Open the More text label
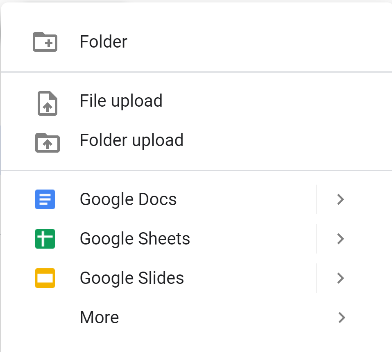Viewport: 392px width, 352px height. tap(100, 317)
